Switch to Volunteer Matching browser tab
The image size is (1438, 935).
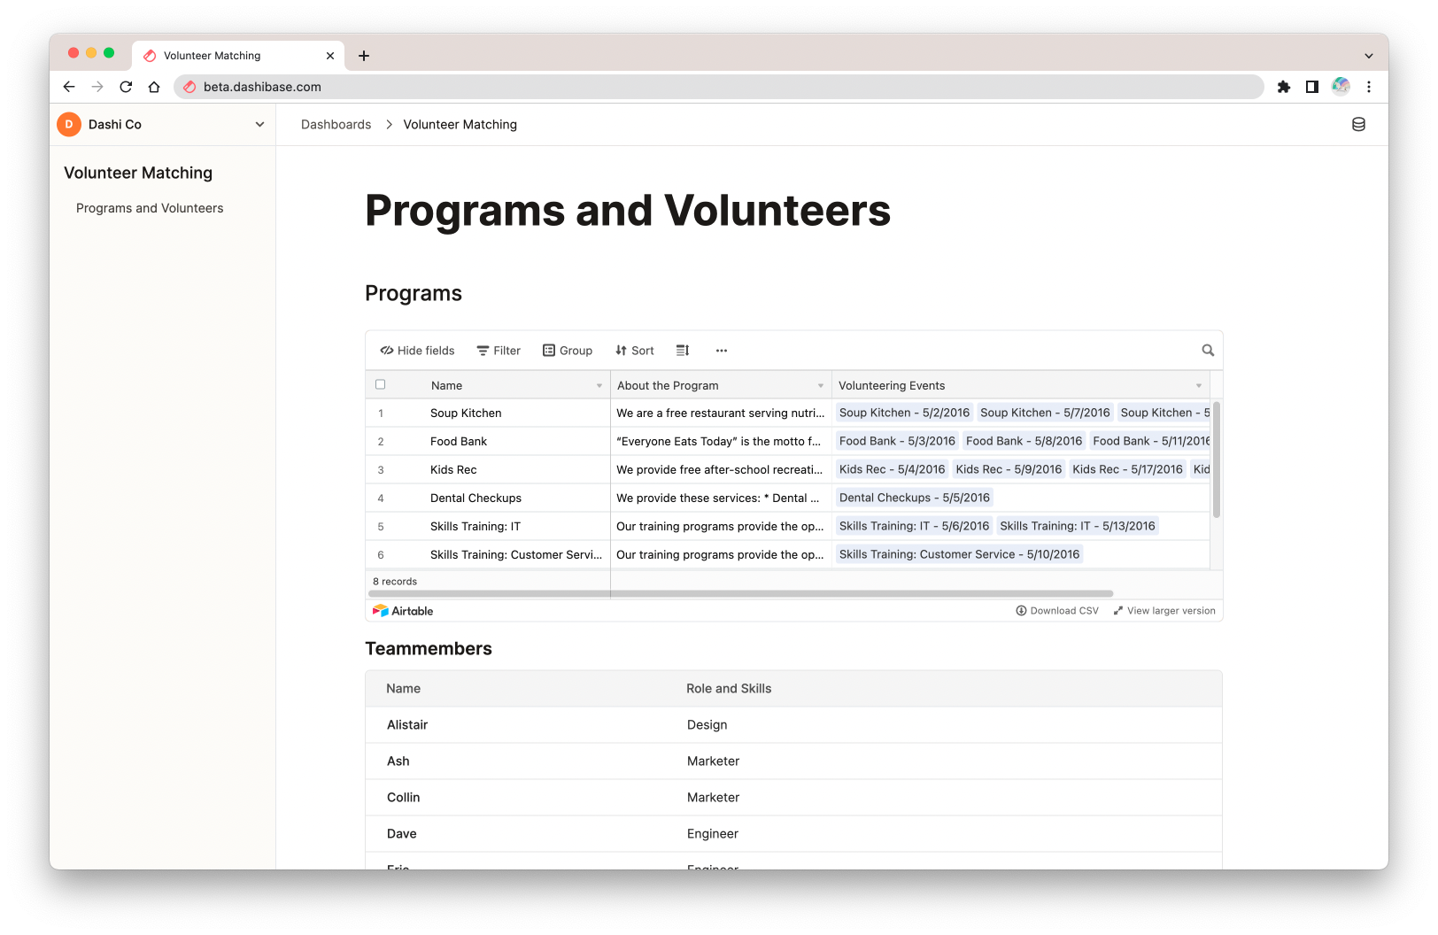(236, 56)
